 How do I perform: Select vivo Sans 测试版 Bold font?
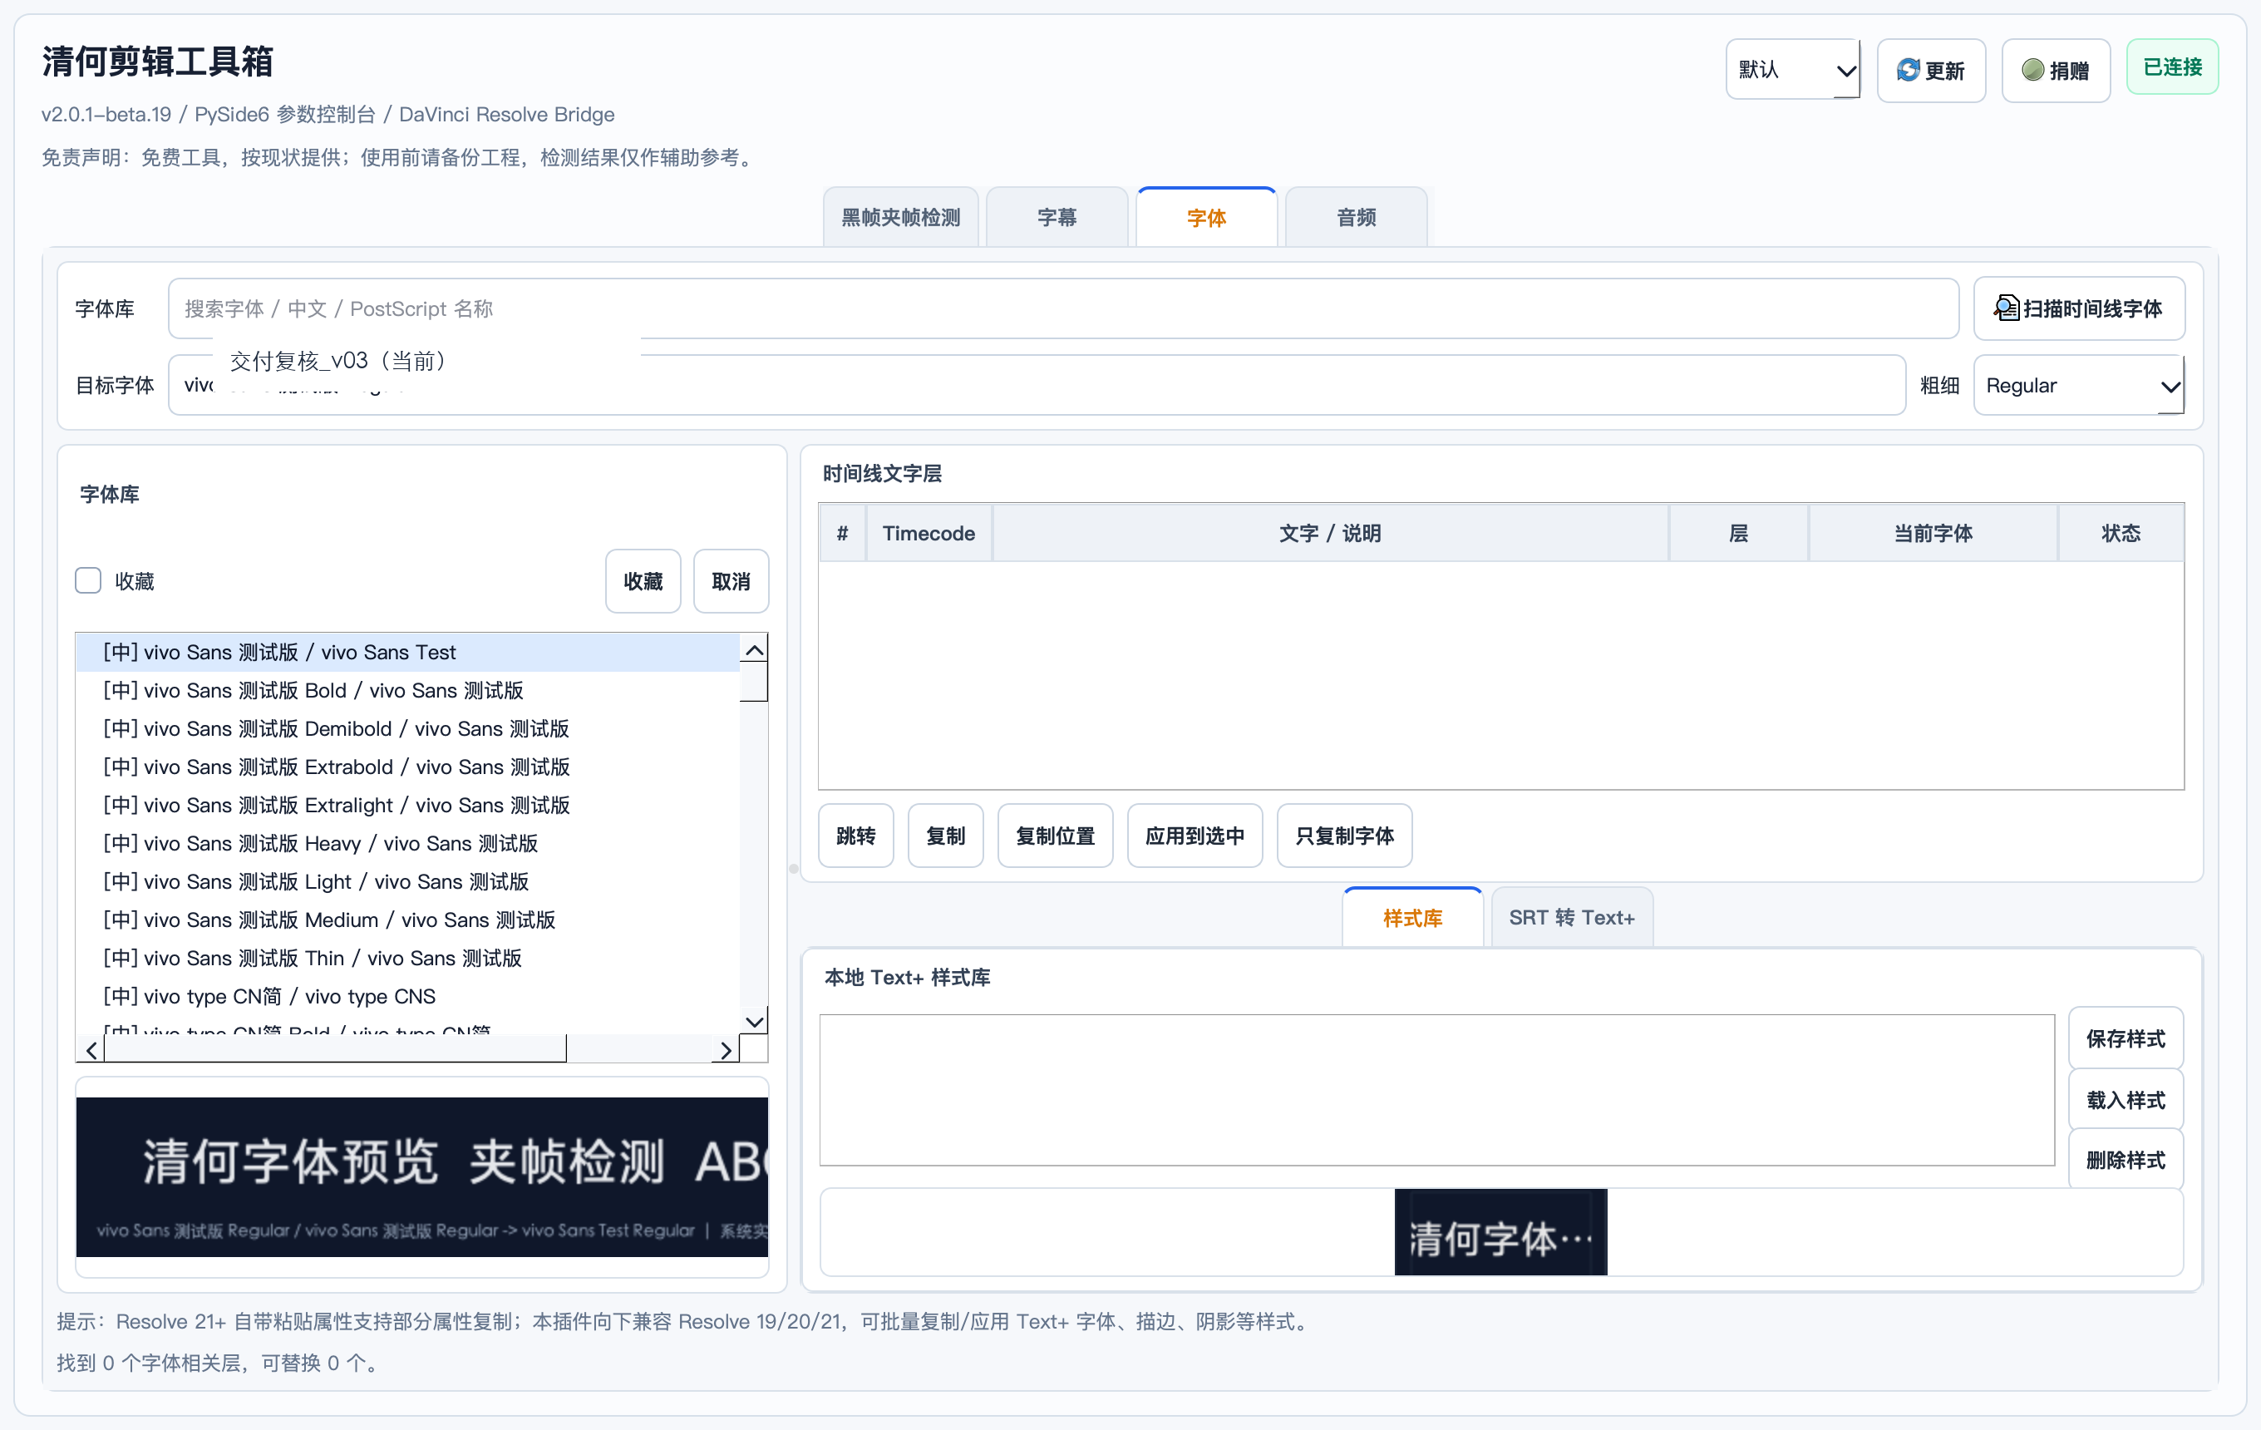coord(407,690)
